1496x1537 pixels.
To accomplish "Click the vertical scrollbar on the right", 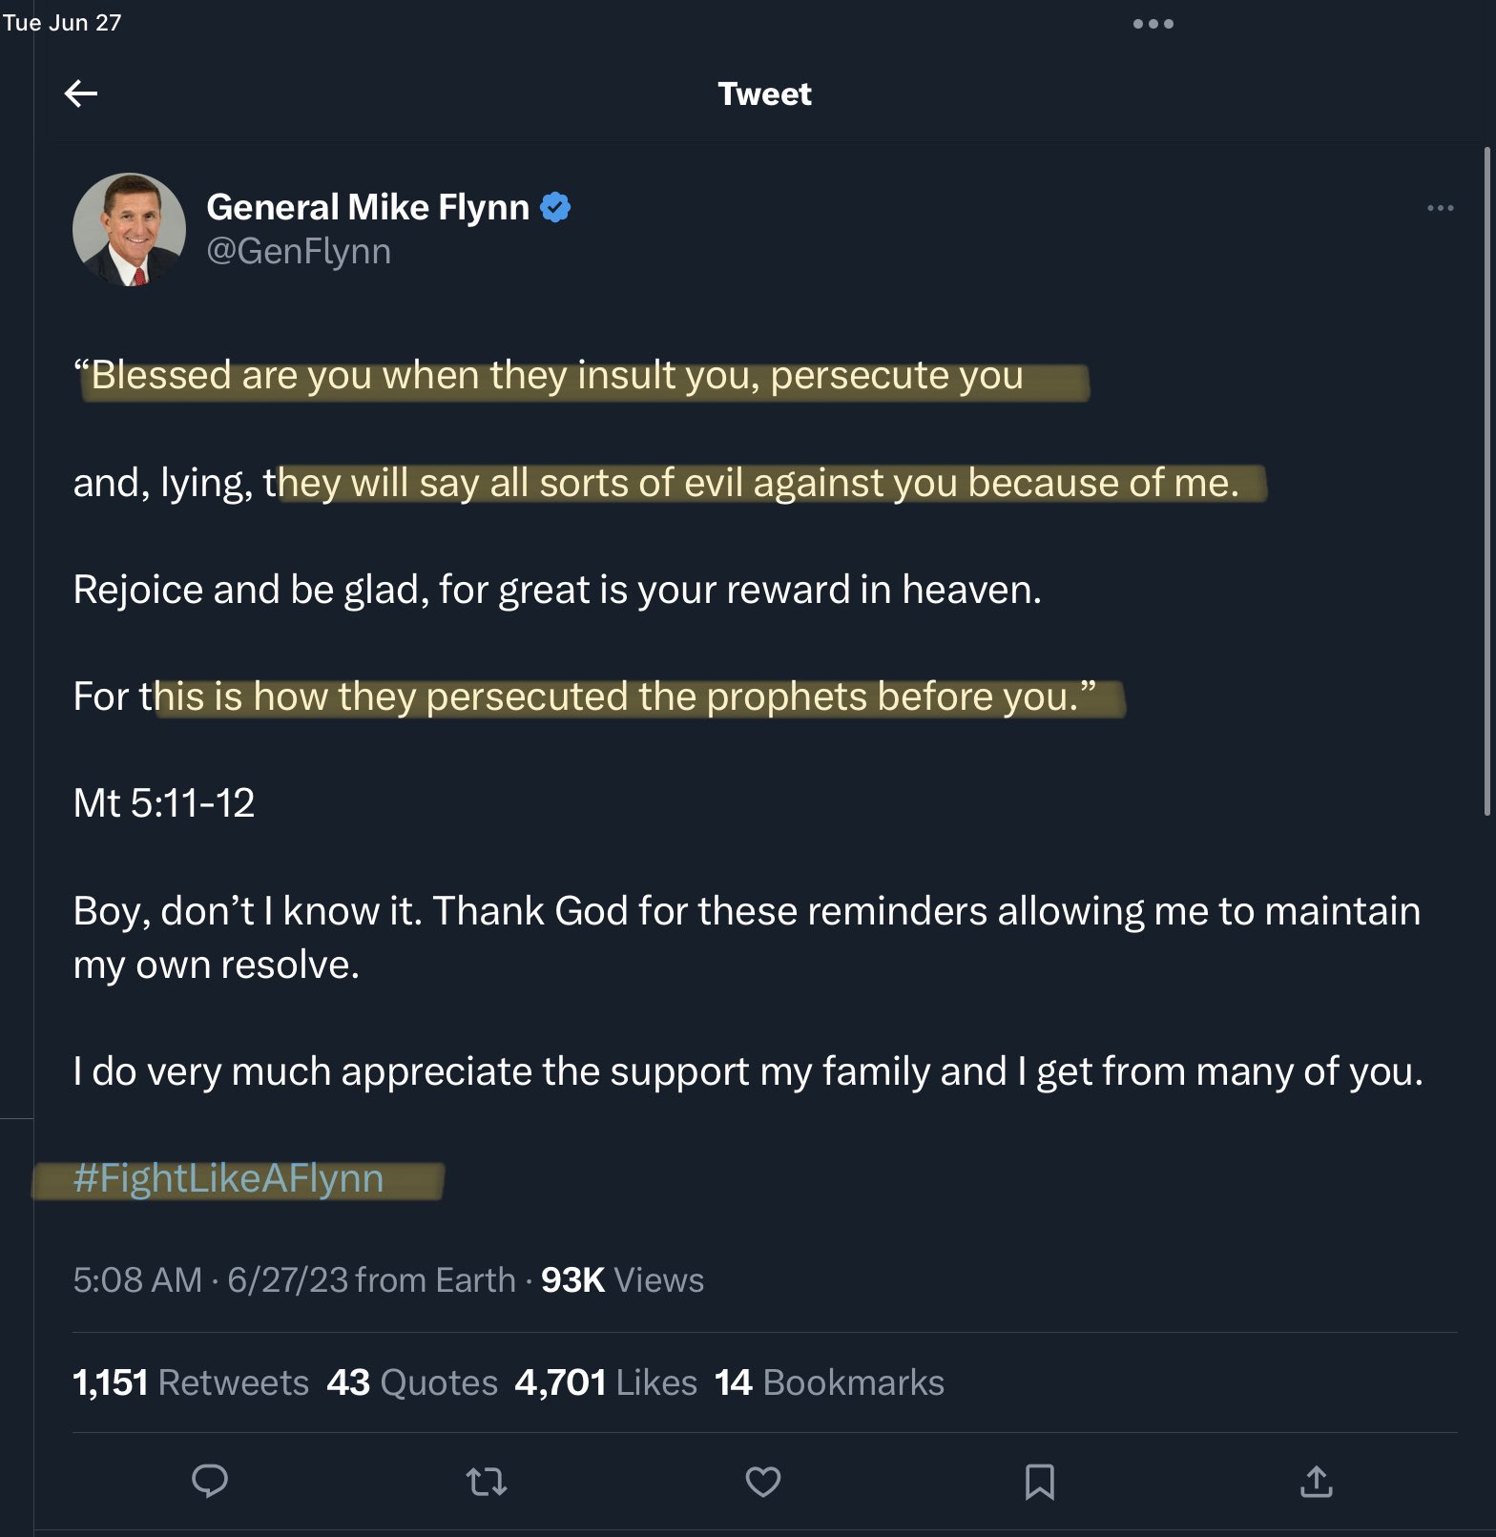I will pos(1486,482).
